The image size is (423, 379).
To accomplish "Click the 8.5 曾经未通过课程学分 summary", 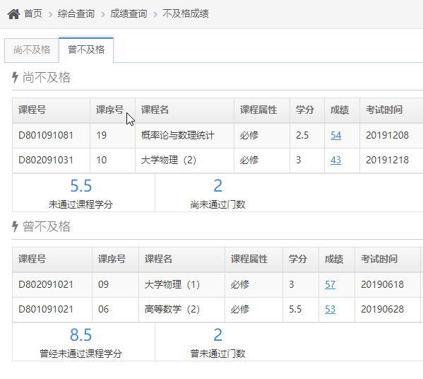I will pos(81,342).
